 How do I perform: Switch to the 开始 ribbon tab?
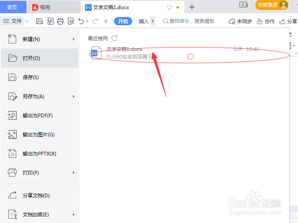coord(123,21)
